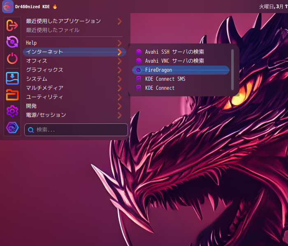Click the submenu vertical scrollbar
Viewport: 288px width, 246px height.
point(232,70)
